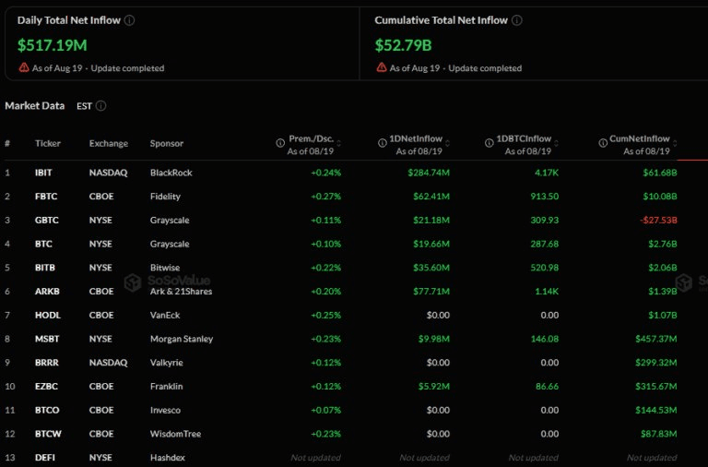Open the BTCW ticker
Viewport: 708px width, 467px height.
pyautogui.click(x=48, y=434)
